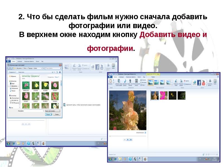Click the SkyDrive share icon

tap(194, 82)
